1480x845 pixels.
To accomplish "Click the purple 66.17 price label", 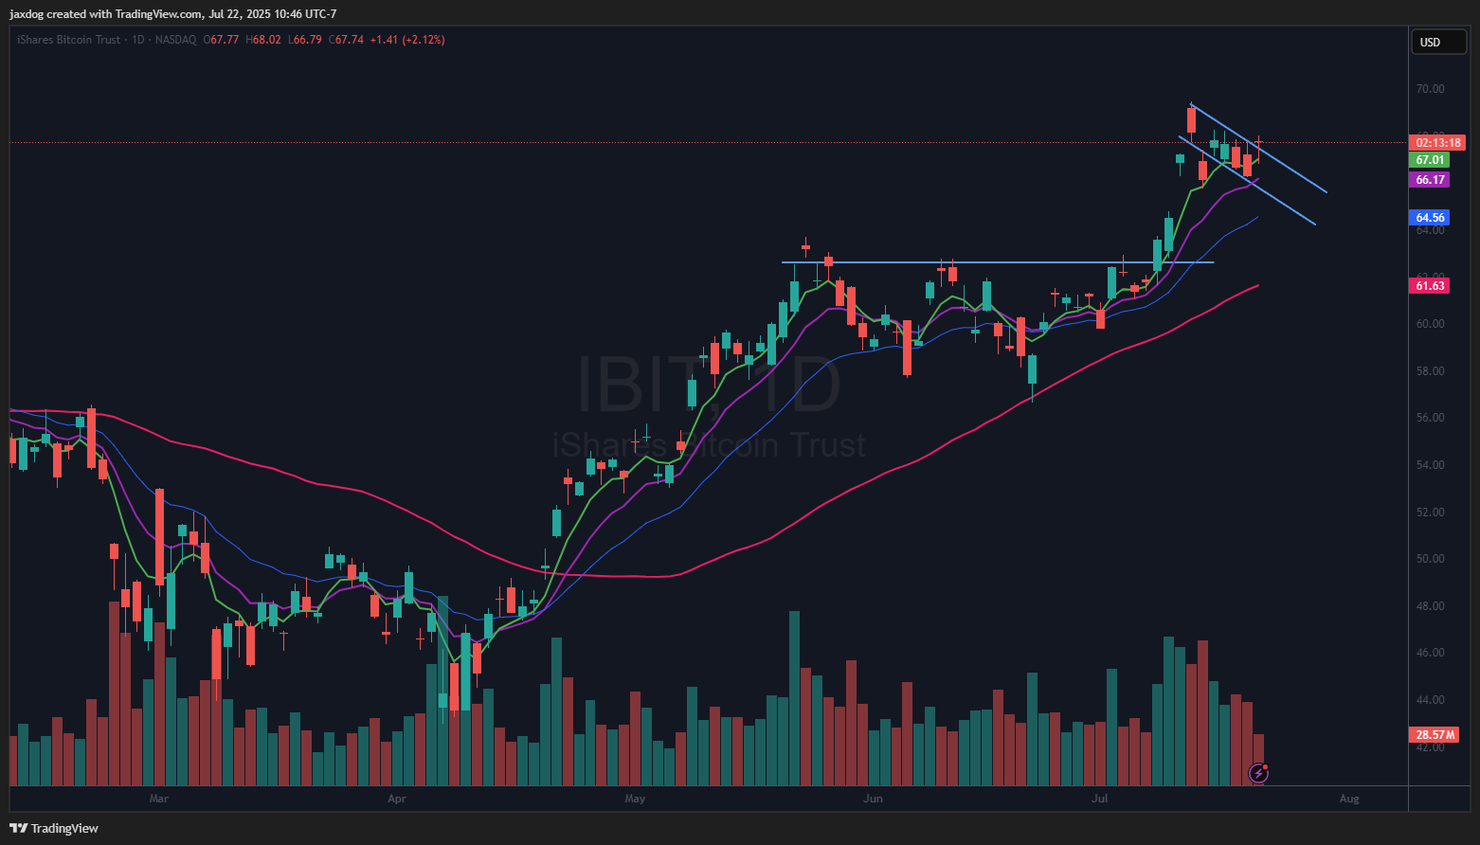I will tap(1430, 180).
